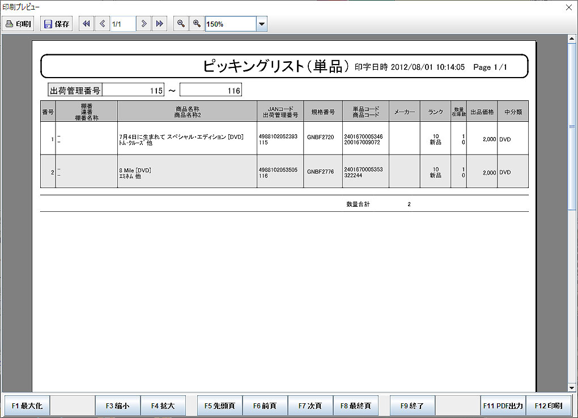This screenshot has width=578, height=418.
Task: Click the zoom in magnifier icon
Action: click(197, 24)
